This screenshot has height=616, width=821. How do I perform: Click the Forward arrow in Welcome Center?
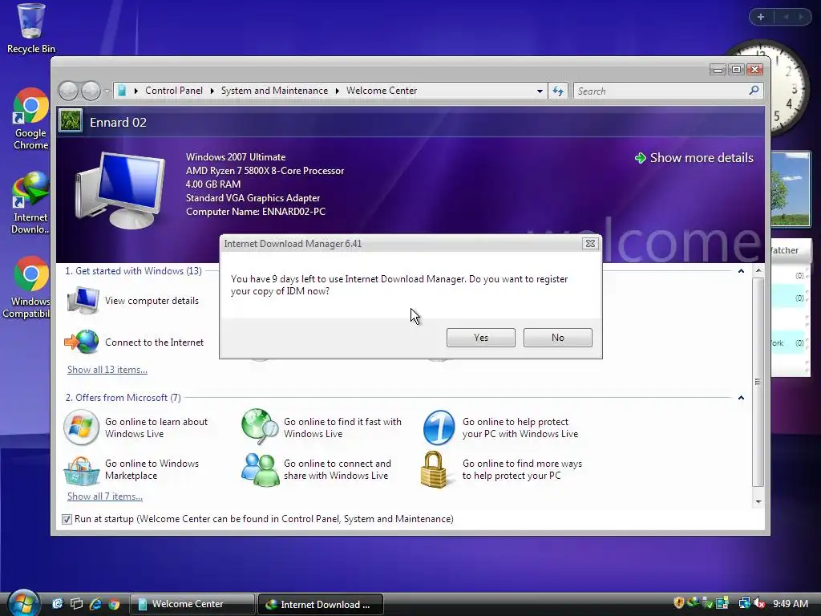(91, 91)
